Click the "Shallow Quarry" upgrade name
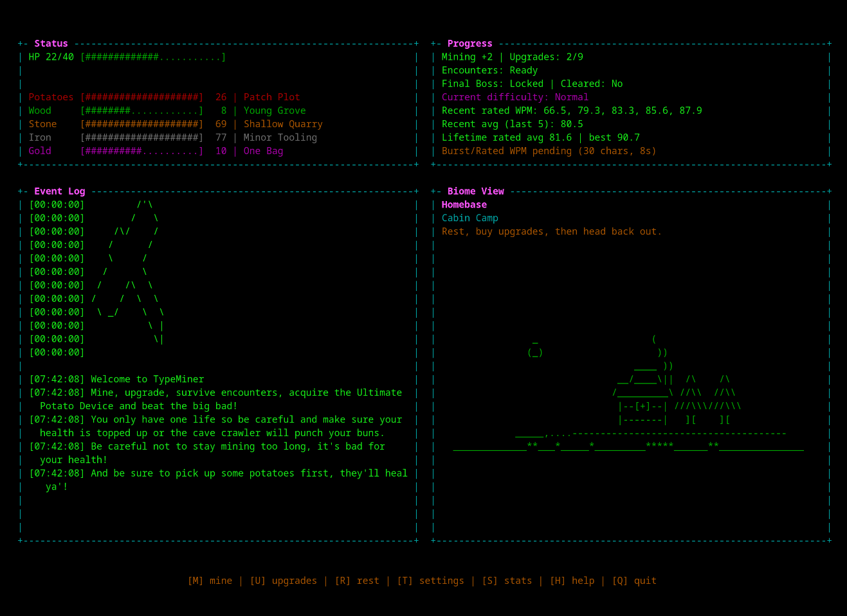847x616 pixels. coord(283,124)
